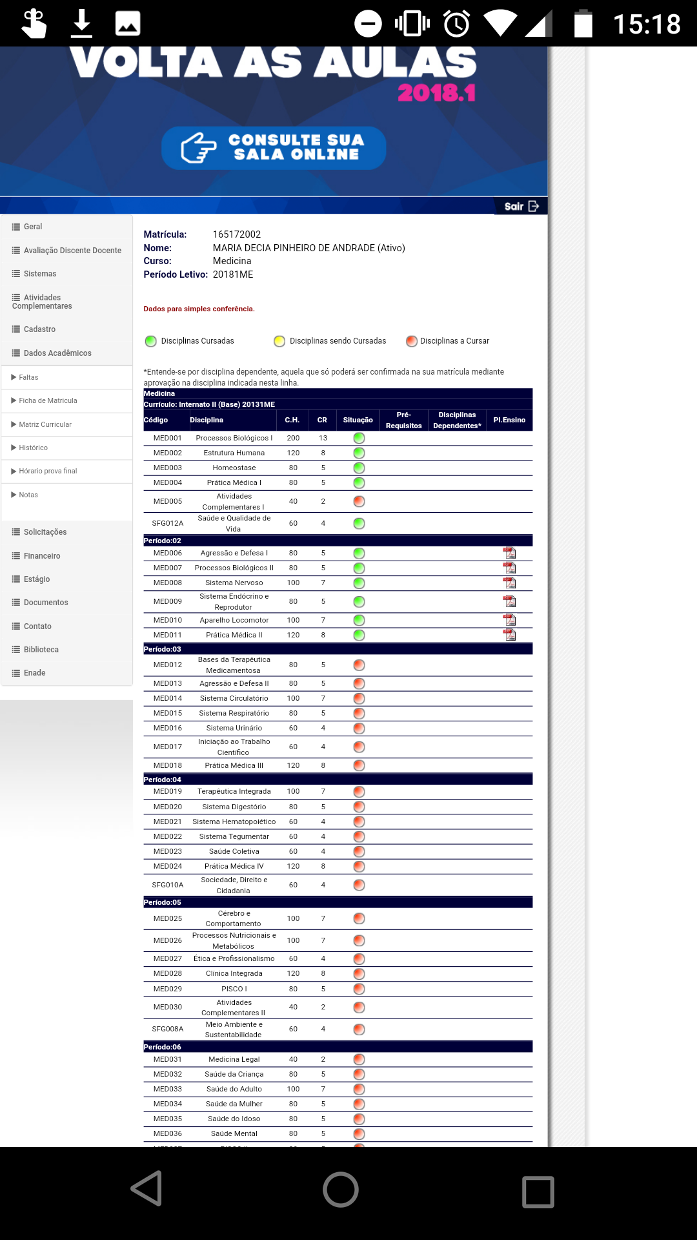
Task: Select the Avaliação Discente Docente menu item
Action: [x=72, y=251]
